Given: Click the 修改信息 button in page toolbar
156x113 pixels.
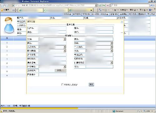Looking at the screenshot, I should [x=67, y=14].
